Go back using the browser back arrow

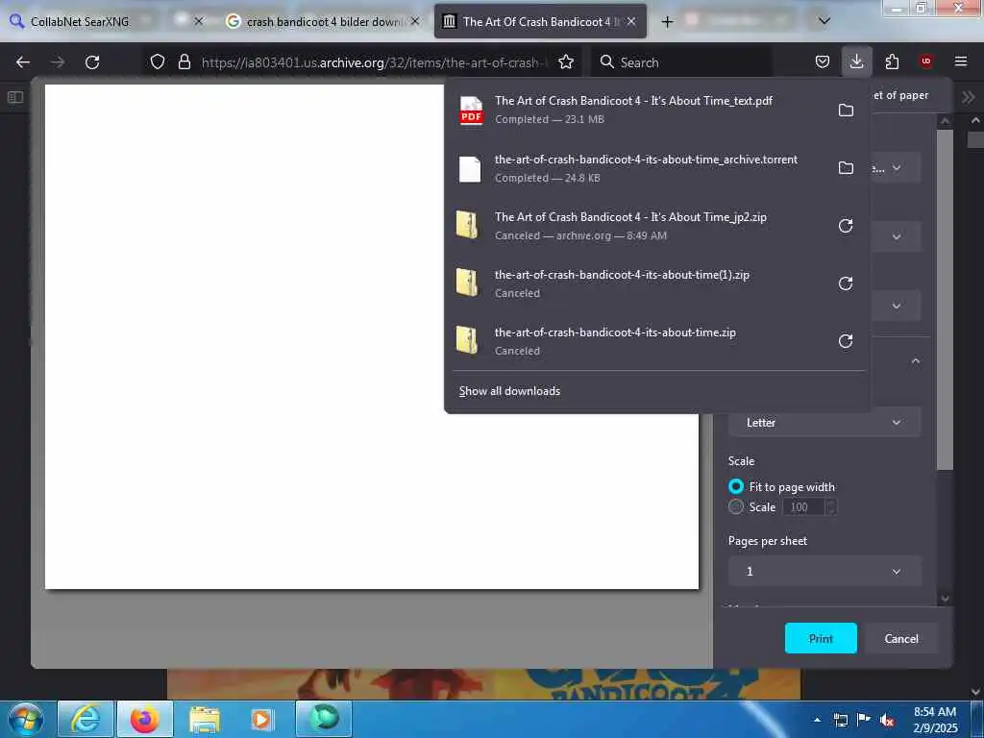(x=23, y=62)
